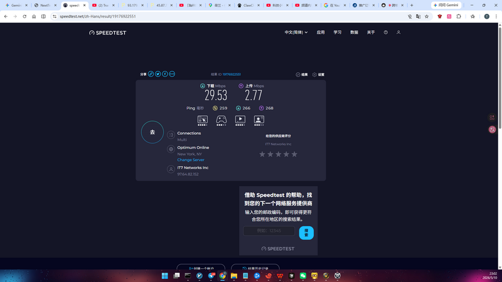Click the web browsing experience icon
Viewport: 502px width, 282px height.
pyautogui.click(x=202, y=120)
